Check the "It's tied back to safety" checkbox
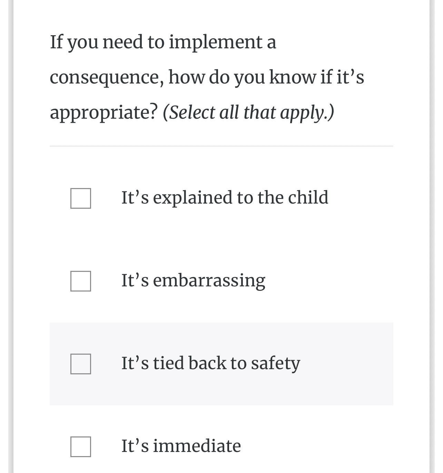Screen dimensions: 443x473 pyautogui.click(x=80, y=363)
